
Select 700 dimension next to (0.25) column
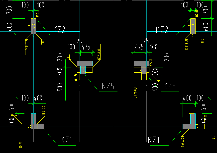coord(9,10)
